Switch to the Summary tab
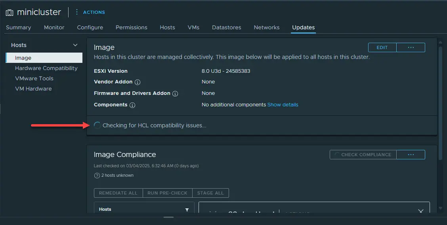 (x=19, y=27)
